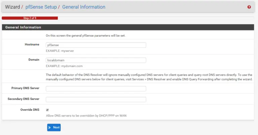Click the Secondary DNS Server label
The height and width of the screenshot is (135, 258).
click(24, 99)
